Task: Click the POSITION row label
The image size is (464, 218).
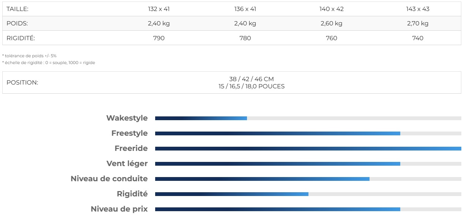Action: [22, 83]
